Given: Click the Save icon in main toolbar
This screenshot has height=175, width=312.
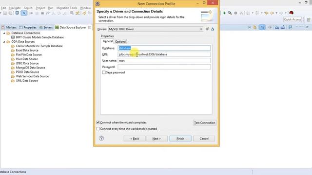Looking at the screenshot, I should click(x=5, y=13).
